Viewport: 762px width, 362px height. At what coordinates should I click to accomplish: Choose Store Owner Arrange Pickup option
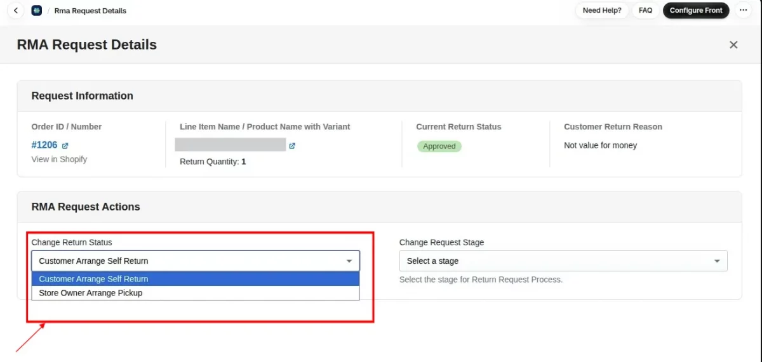coord(196,293)
